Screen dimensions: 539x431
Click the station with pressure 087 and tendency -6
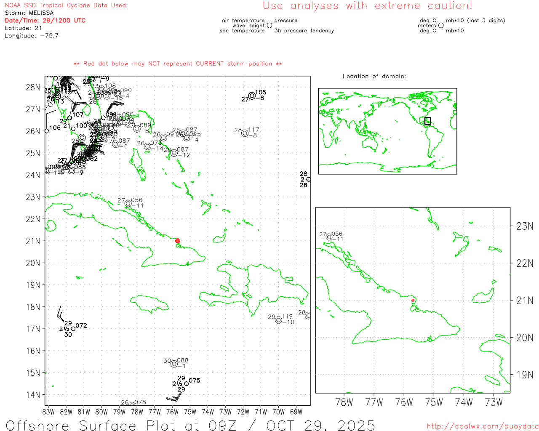[x=116, y=144]
